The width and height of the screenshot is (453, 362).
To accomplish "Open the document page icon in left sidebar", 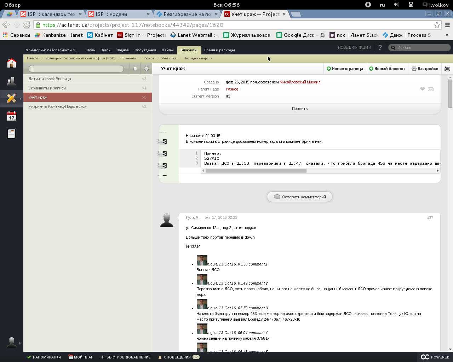I will tap(12, 134).
